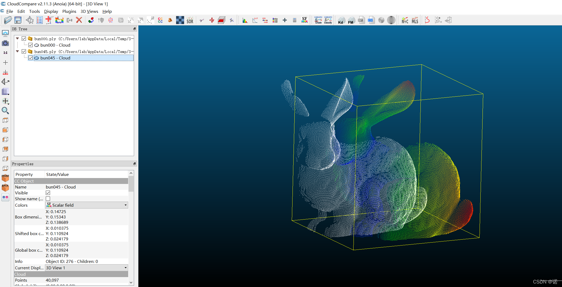Click the scissors segment tool icon
The image size is (562, 287).
click(202, 20)
